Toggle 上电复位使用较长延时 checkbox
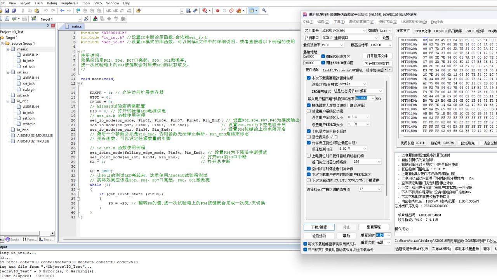Image resolution: width=497 pixels, height=279 pixels. click(309, 131)
